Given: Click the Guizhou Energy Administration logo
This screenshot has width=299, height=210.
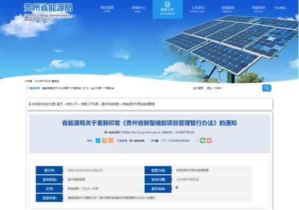Looking at the screenshot, I should pos(48,12).
